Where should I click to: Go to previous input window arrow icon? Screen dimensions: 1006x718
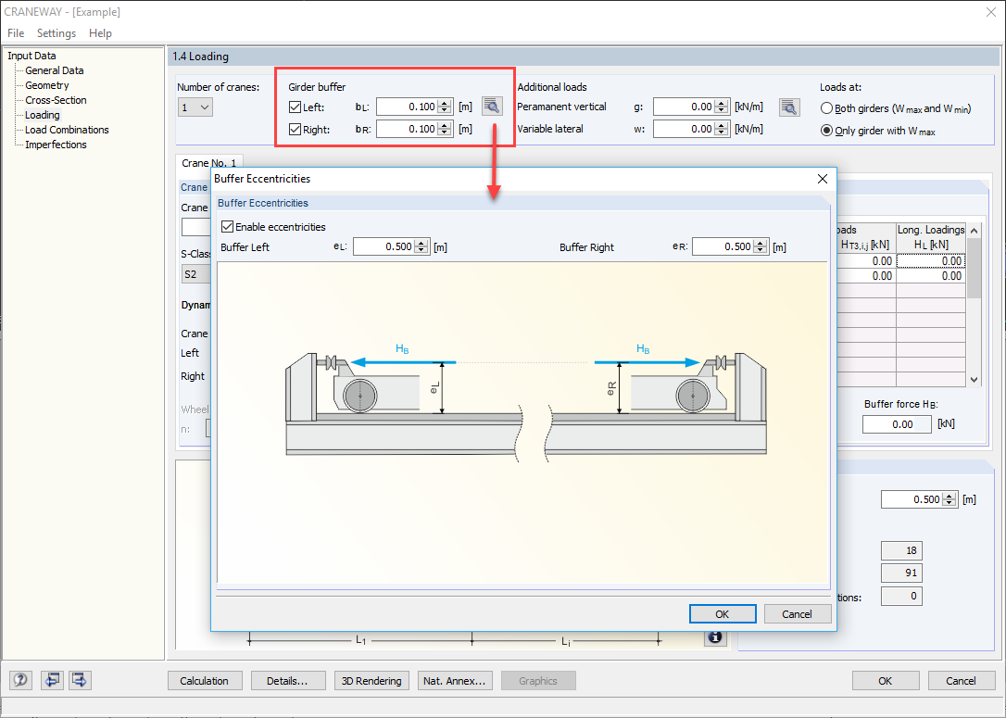coord(52,679)
